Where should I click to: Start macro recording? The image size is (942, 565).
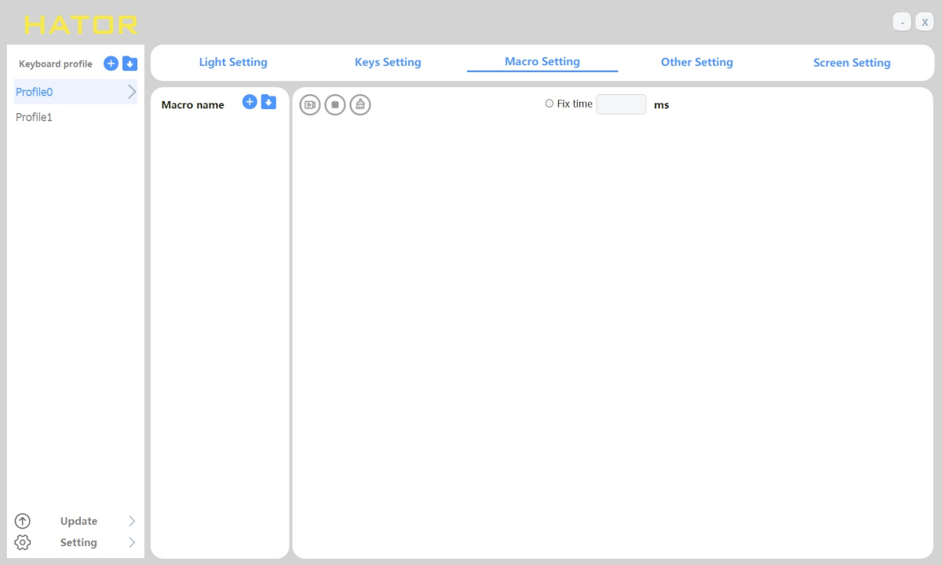[310, 104]
